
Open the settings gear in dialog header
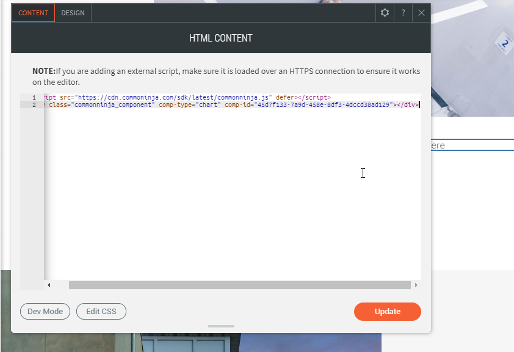click(x=385, y=13)
